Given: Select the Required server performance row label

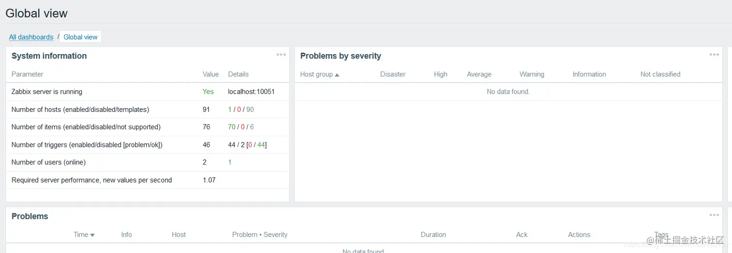Looking at the screenshot, I should coord(92,180).
